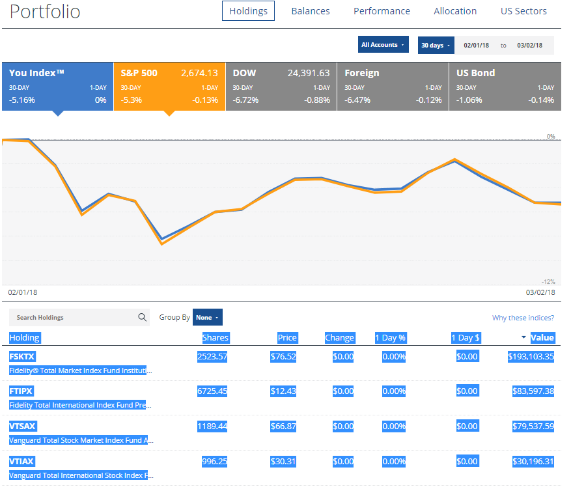Viewport: 571px width, 489px height.
Task: Open the Group By None dropdown
Action: pos(207,316)
